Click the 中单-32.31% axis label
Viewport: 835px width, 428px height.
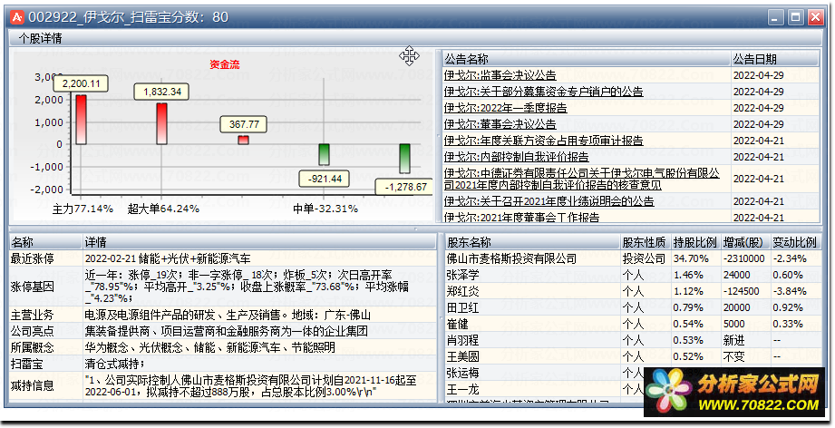click(325, 209)
